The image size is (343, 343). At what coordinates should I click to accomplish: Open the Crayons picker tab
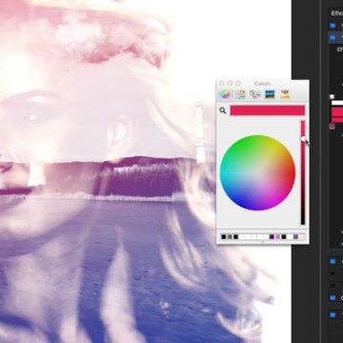click(285, 94)
